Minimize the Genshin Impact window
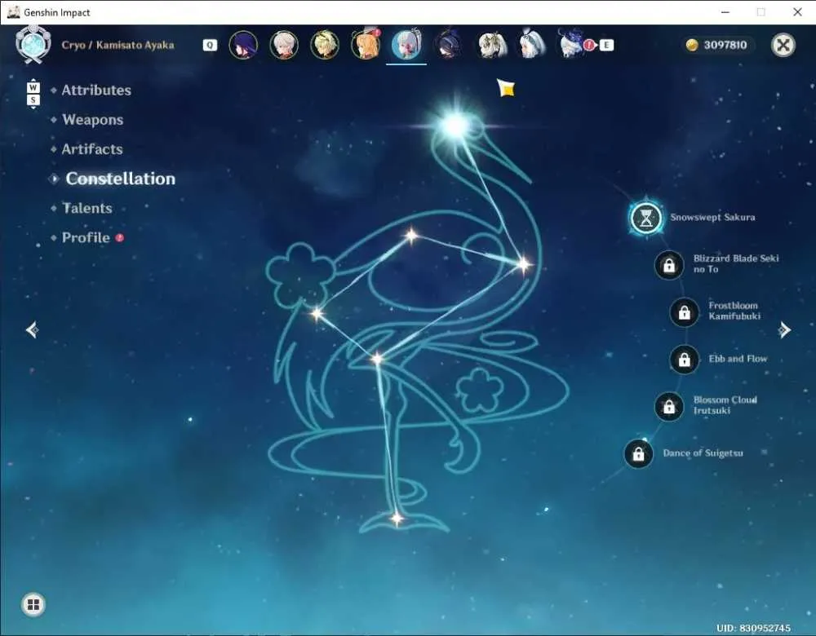This screenshot has width=816, height=636. pos(725,12)
